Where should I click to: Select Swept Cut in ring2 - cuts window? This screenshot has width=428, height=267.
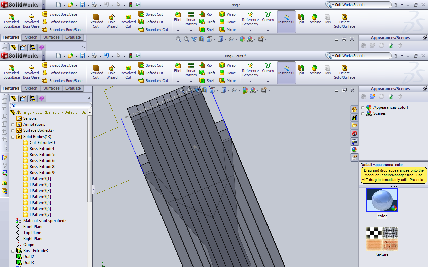[x=151, y=65]
